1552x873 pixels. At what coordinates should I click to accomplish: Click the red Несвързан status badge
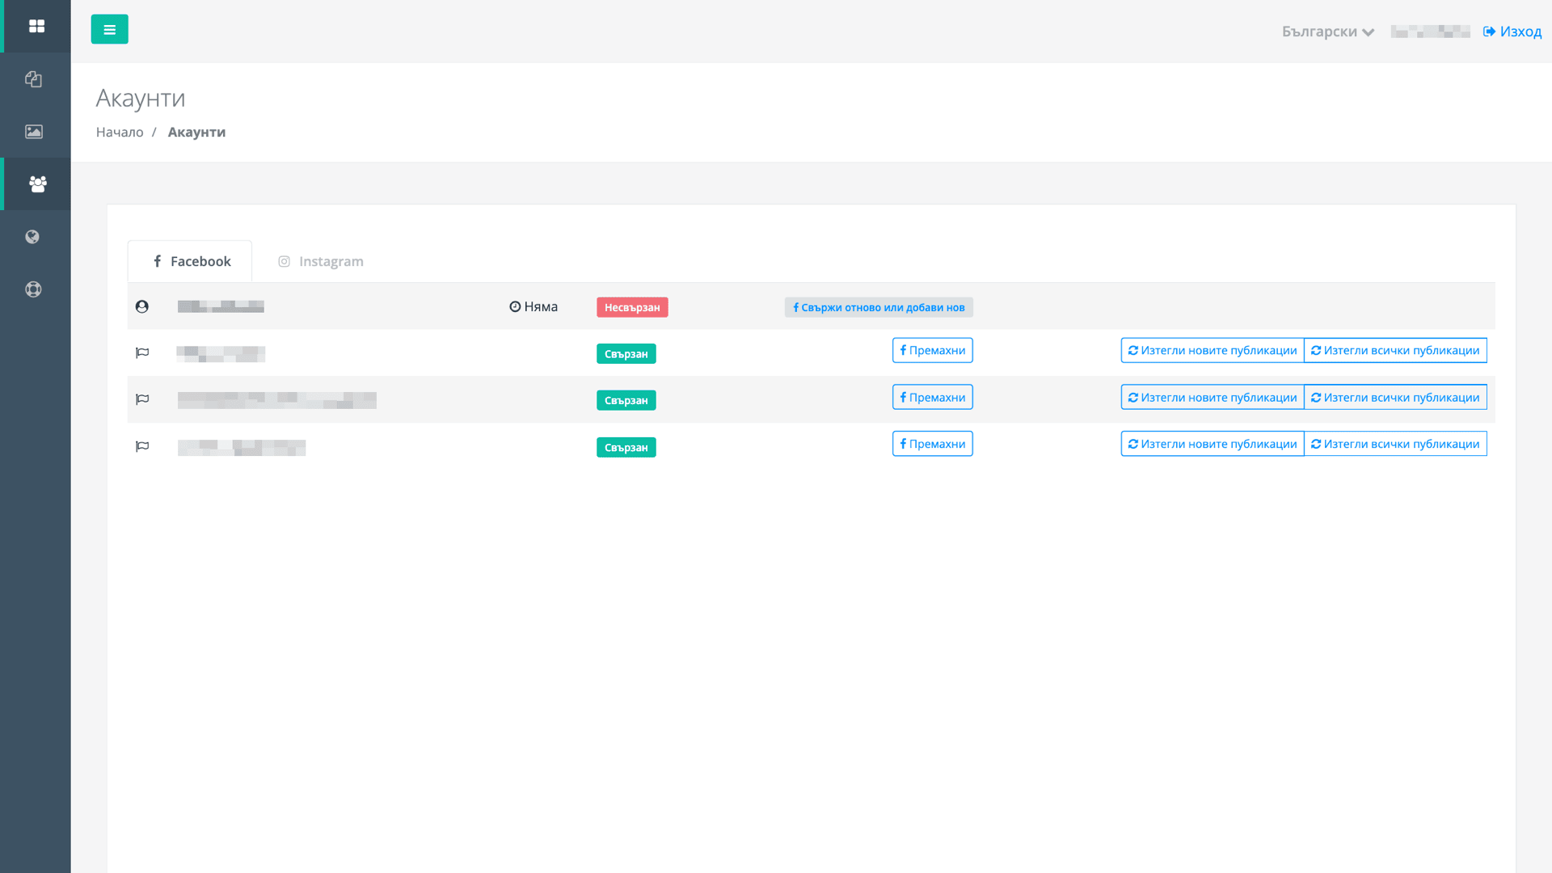tap(632, 307)
